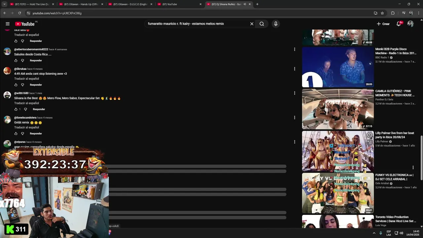
Task: Switch to the TOTO Hold The Line tab
Action: (32, 4)
